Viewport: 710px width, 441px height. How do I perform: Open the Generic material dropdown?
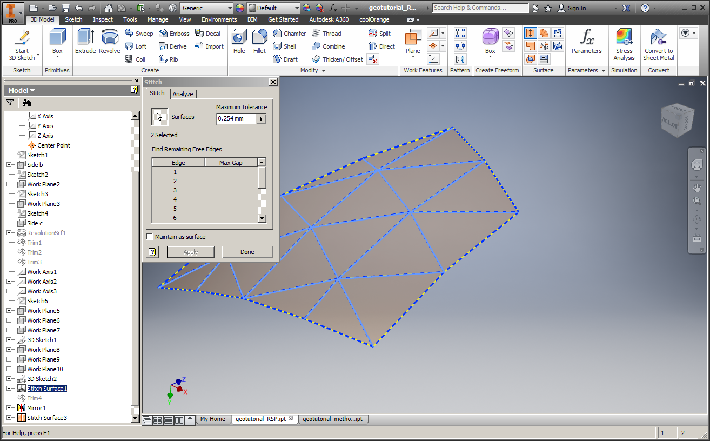tap(230, 8)
